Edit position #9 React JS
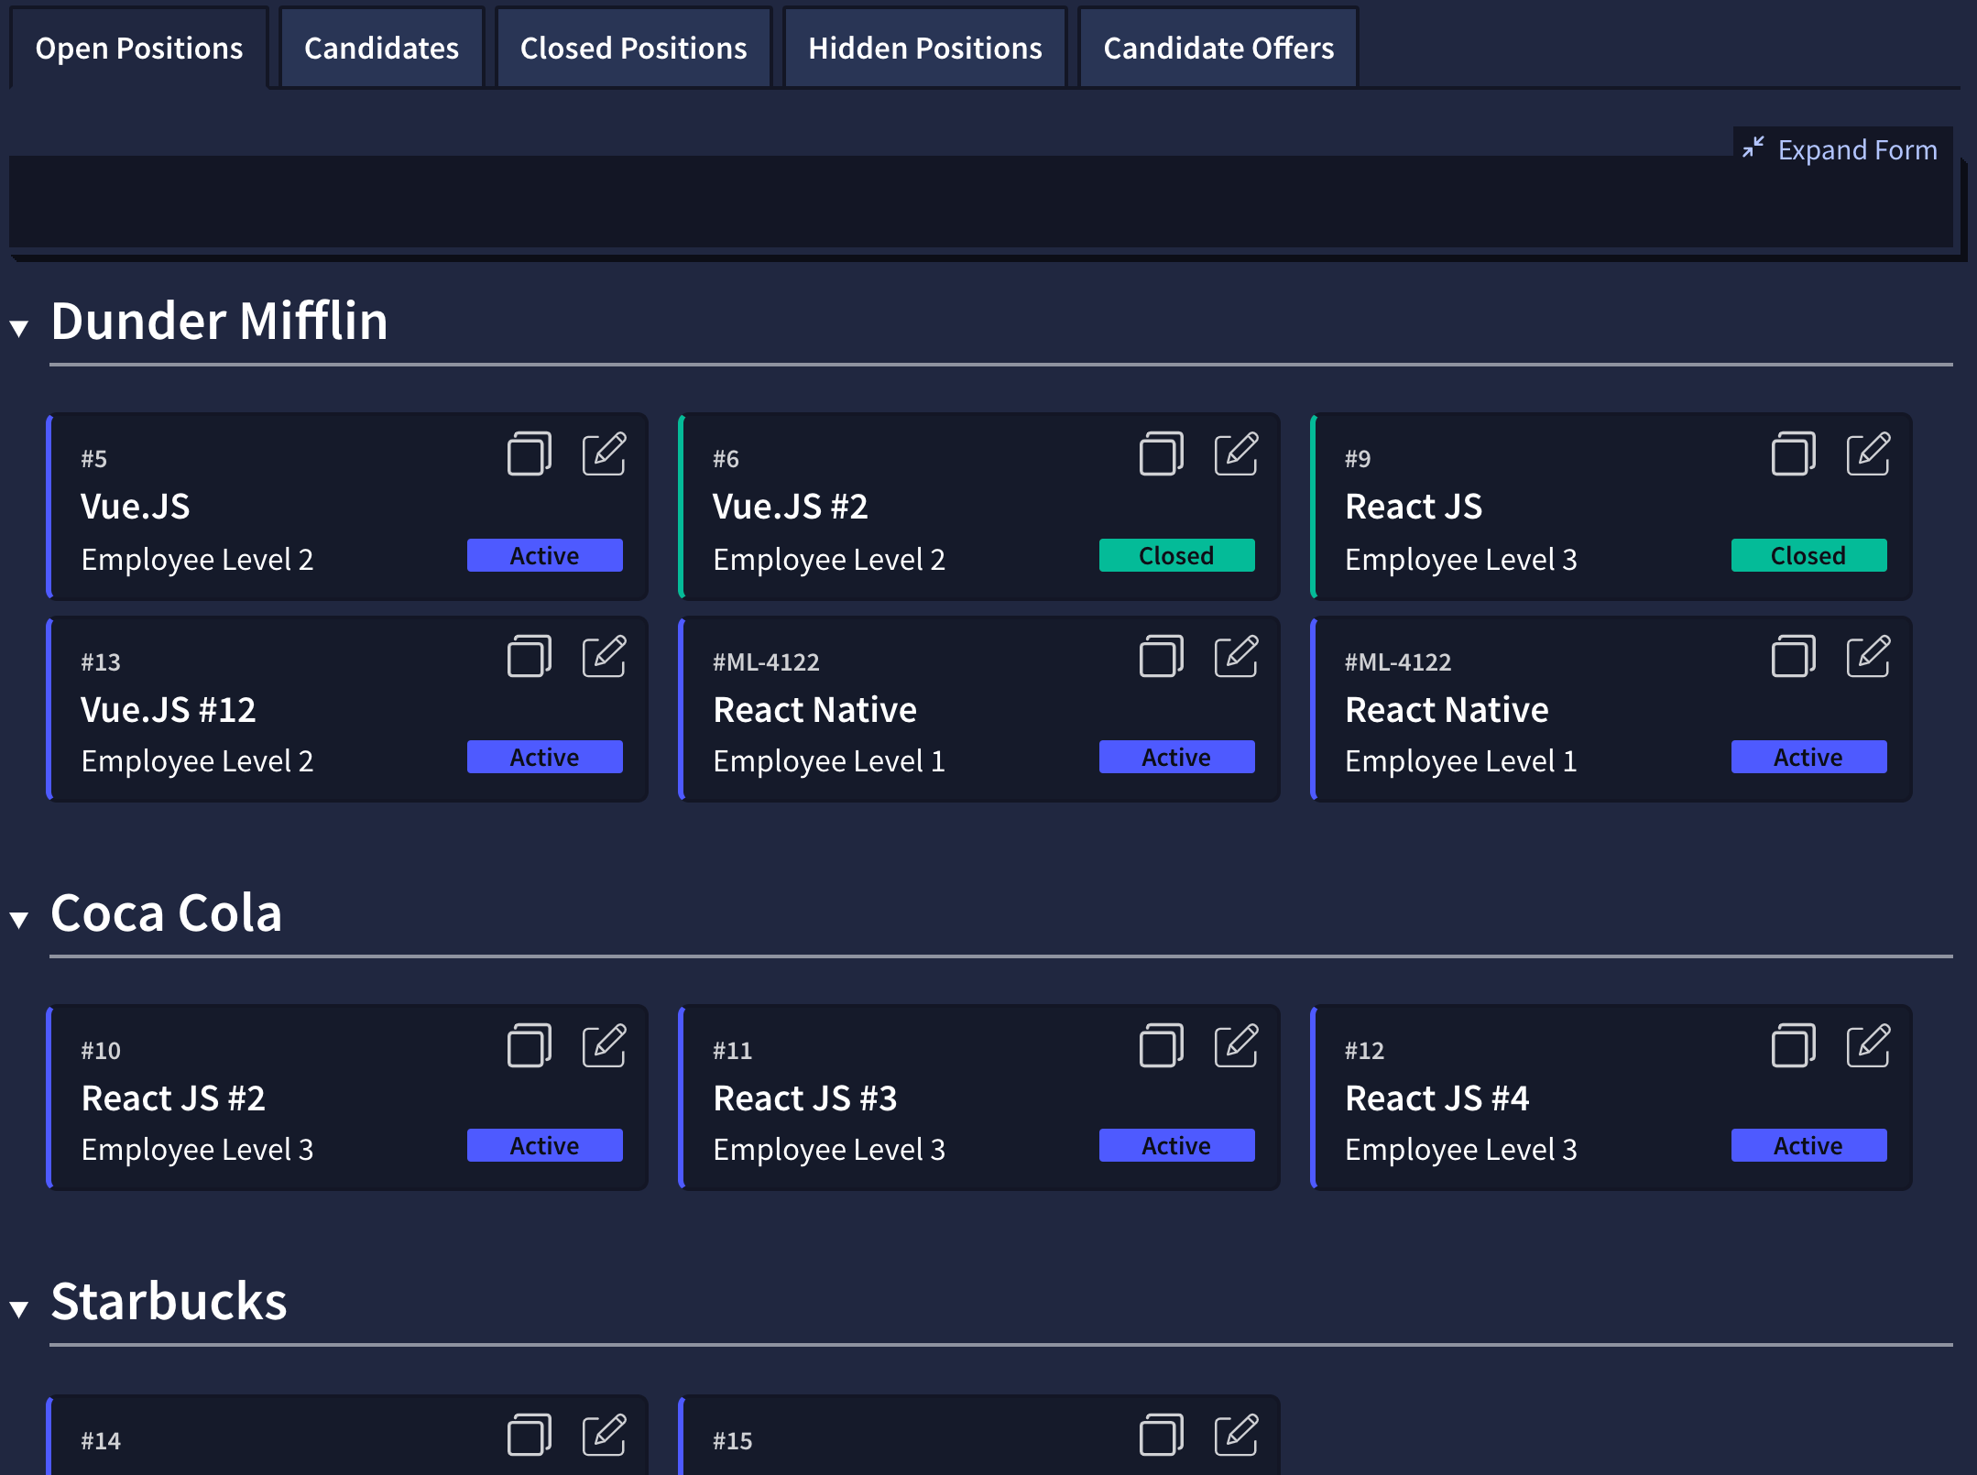This screenshot has width=1977, height=1475. [1869, 453]
